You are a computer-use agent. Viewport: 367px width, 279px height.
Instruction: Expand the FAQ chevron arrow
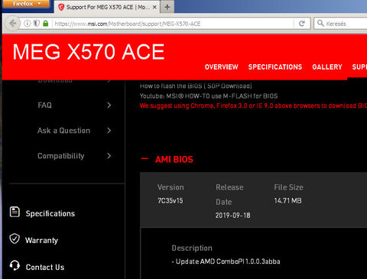109,105
